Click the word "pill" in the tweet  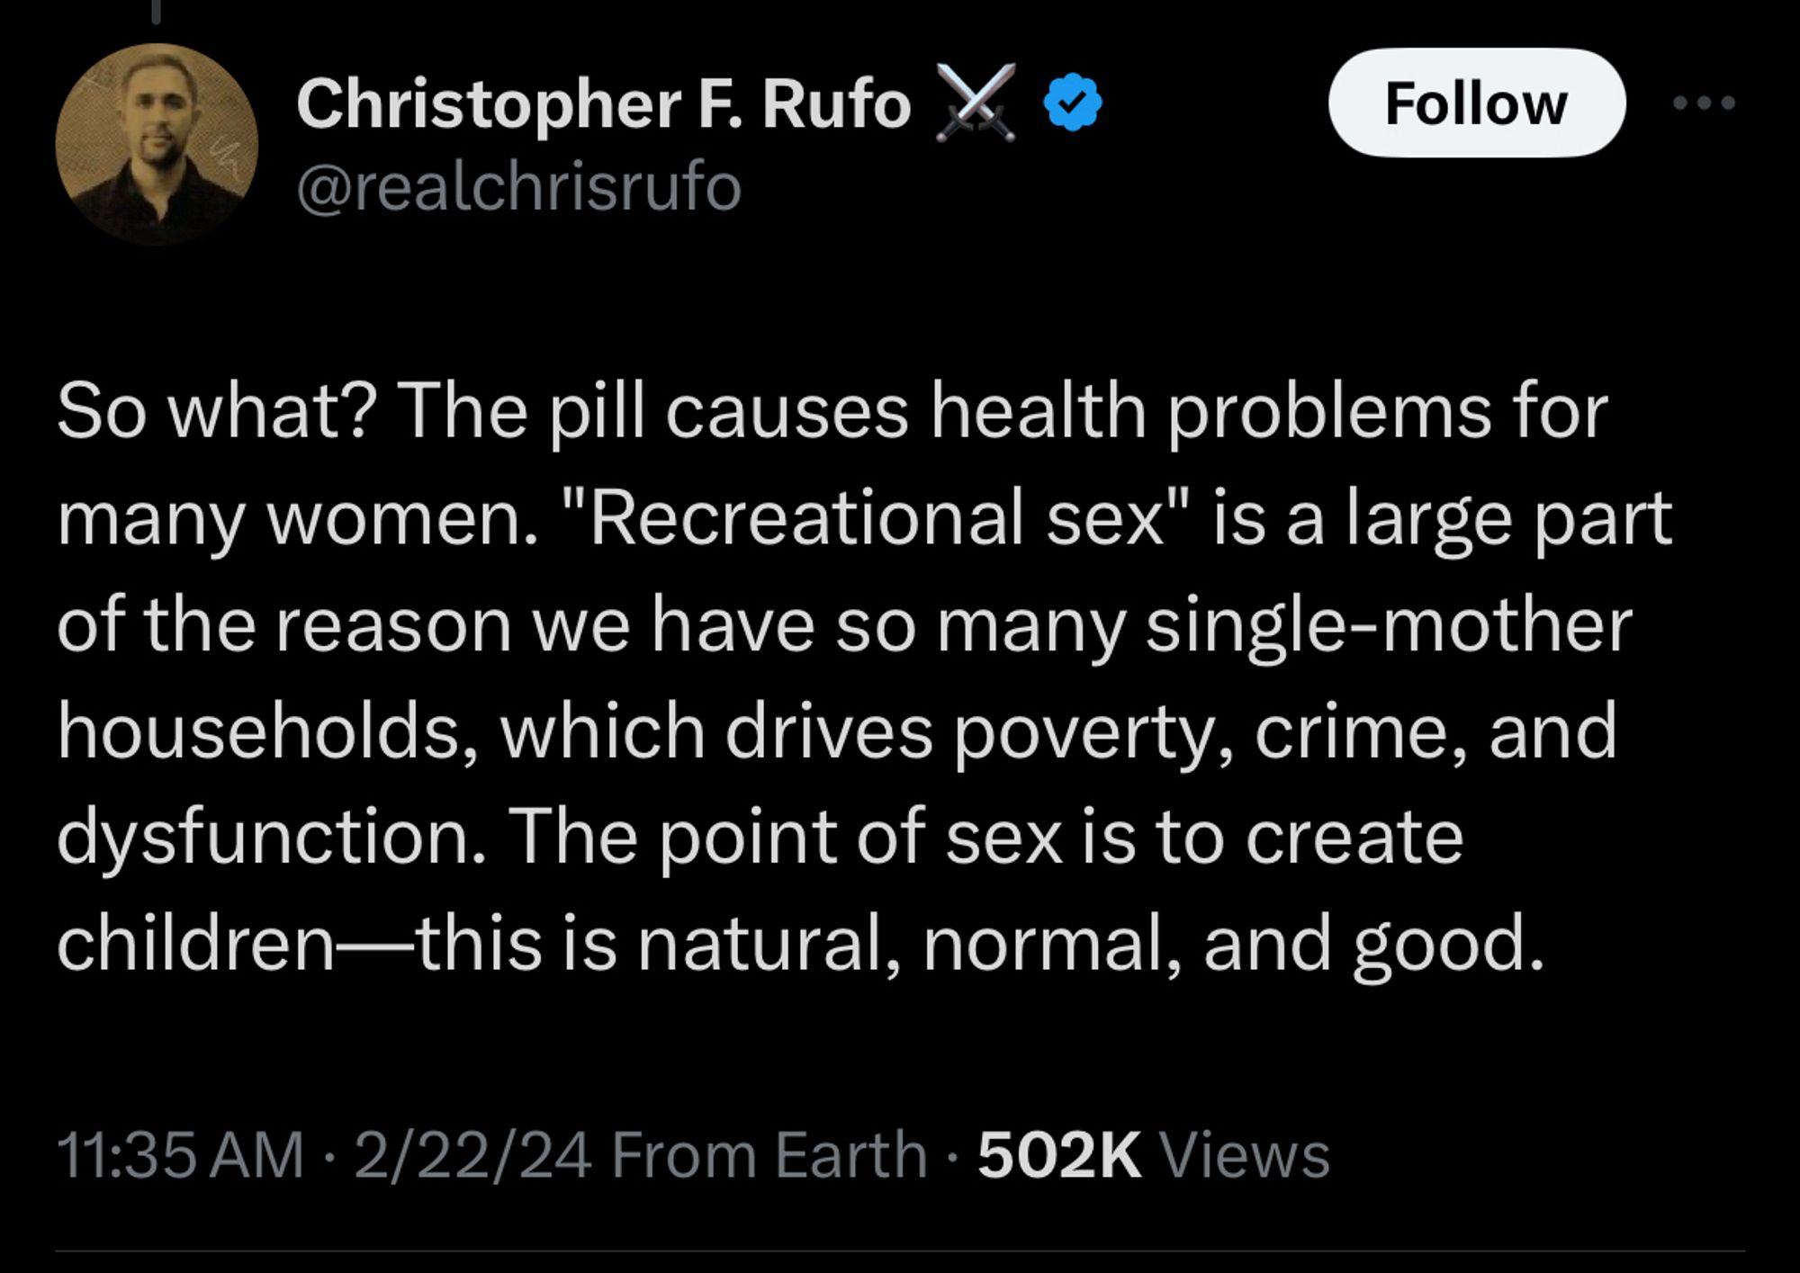coord(597,412)
